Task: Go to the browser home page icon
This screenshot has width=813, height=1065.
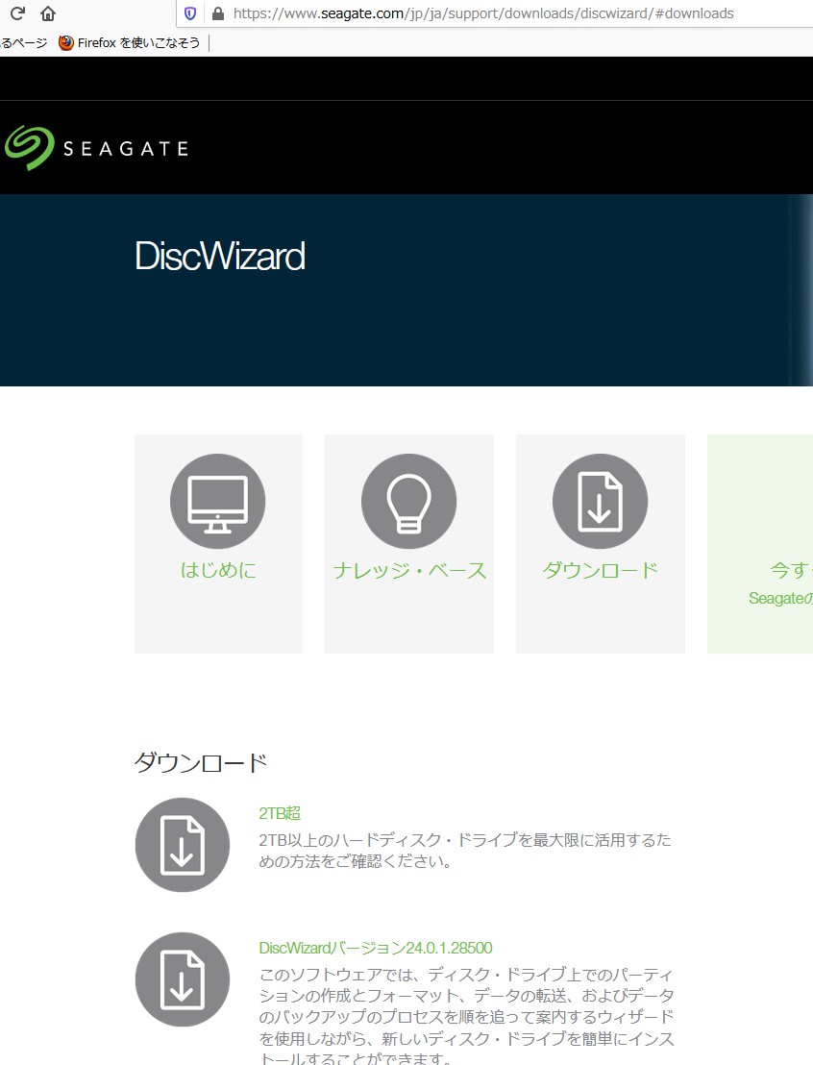Action: pos(47,12)
